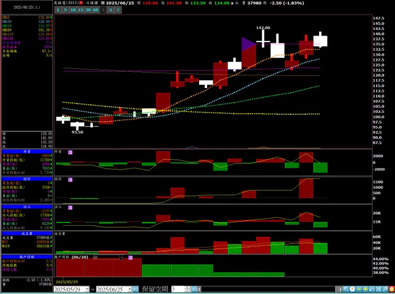Screen dimensions: 395x294
Task: Click the 2025/05/29 label under chart
Action: 67,282
